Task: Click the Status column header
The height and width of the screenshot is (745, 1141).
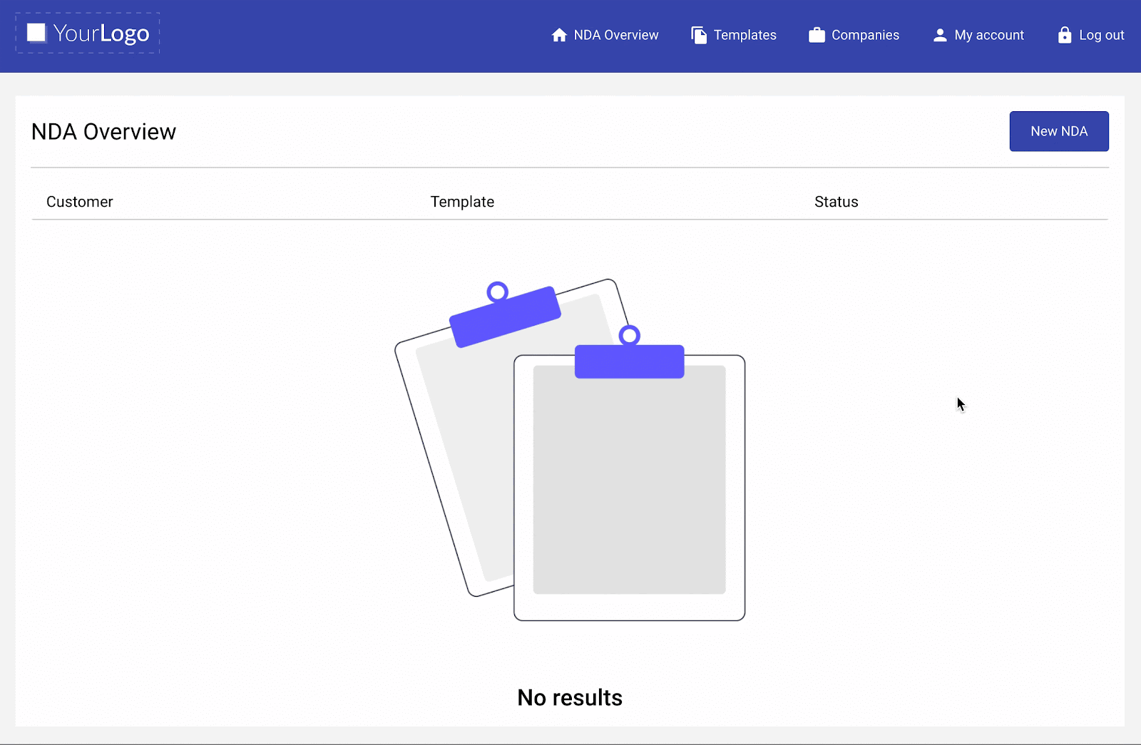Action: (x=836, y=202)
